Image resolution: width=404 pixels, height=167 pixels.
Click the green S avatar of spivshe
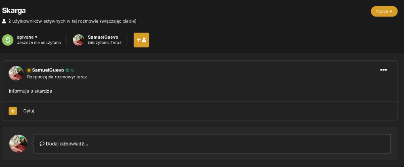click(x=8, y=40)
